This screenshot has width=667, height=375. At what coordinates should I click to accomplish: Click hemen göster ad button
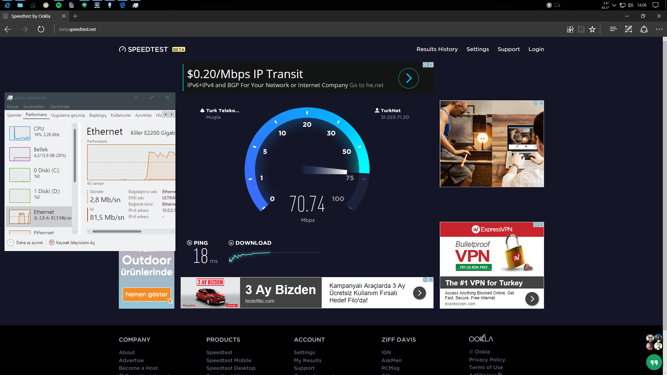pyautogui.click(x=146, y=294)
